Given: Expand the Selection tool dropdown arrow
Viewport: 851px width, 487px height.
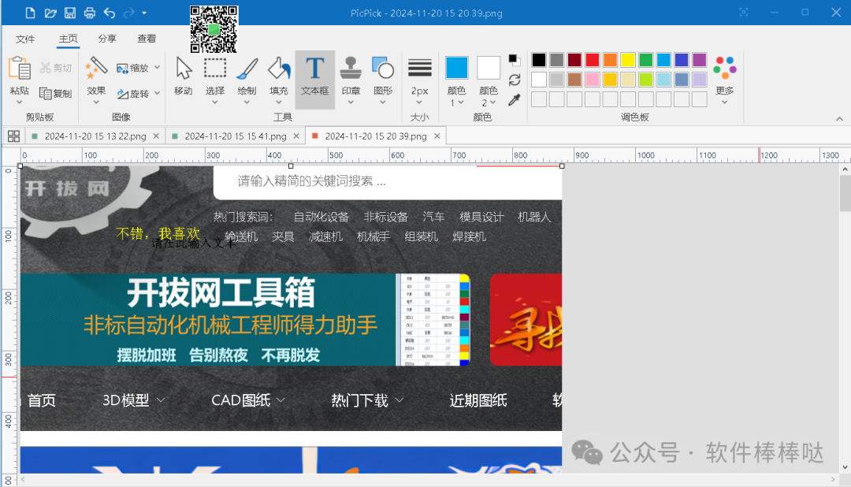Looking at the screenshot, I should coord(215,102).
